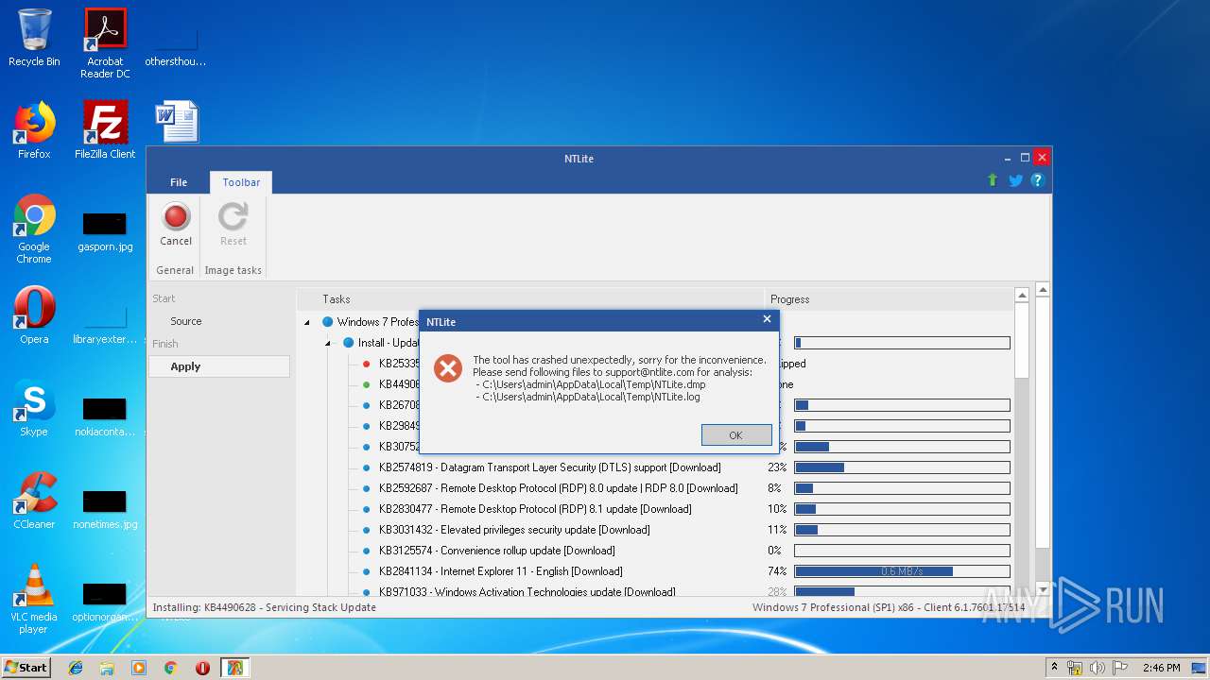The width and height of the screenshot is (1210, 680).
Task: Select KB2841134 Internet Explorer 11 row
Action: click(501, 571)
